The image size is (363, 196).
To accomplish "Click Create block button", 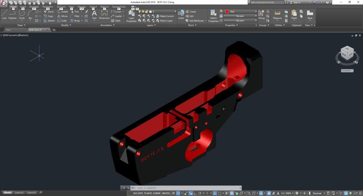I will click(x=191, y=12).
